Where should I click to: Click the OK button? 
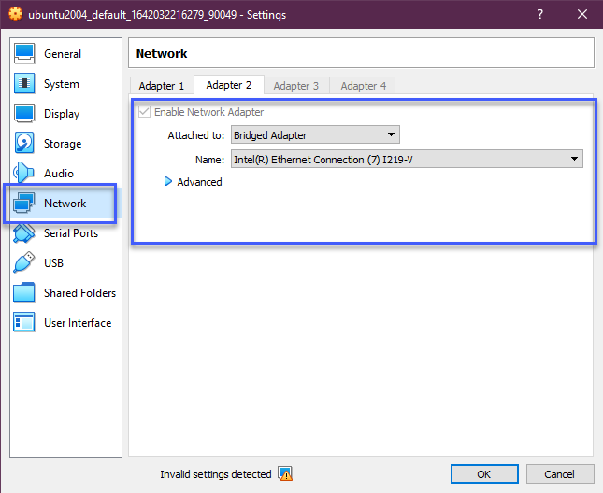coord(483,474)
